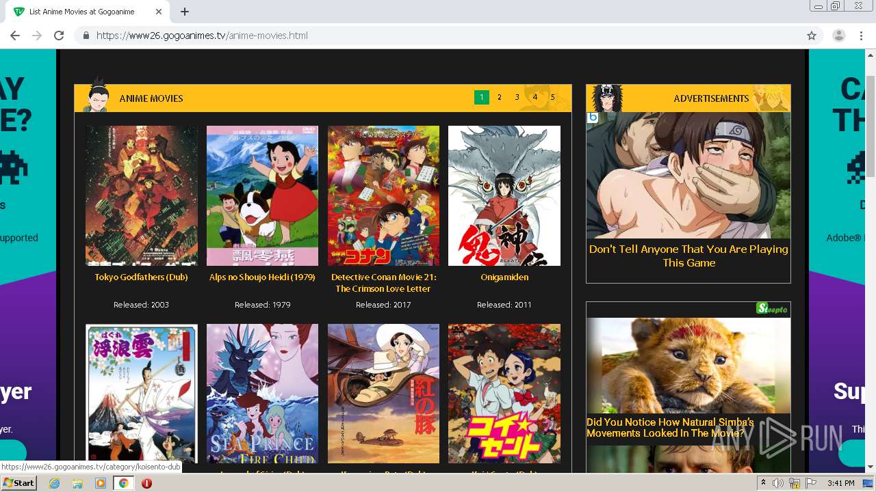Click the ANIME MOVIES section heading
This screenshot has height=492, width=876.
[x=151, y=98]
